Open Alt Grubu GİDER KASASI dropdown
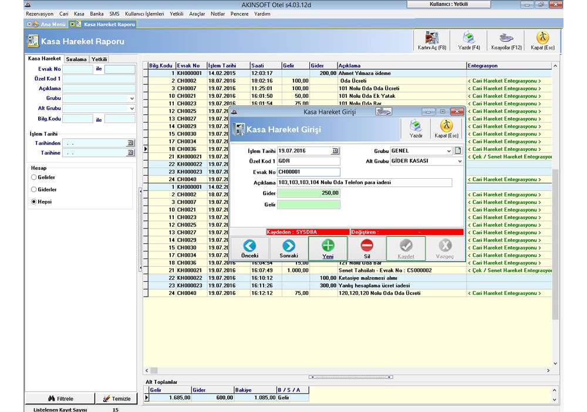587x412 pixels. click(460, 161)
